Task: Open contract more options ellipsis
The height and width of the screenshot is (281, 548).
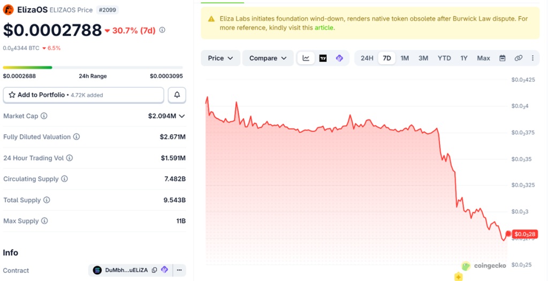Action: (179, 270)
